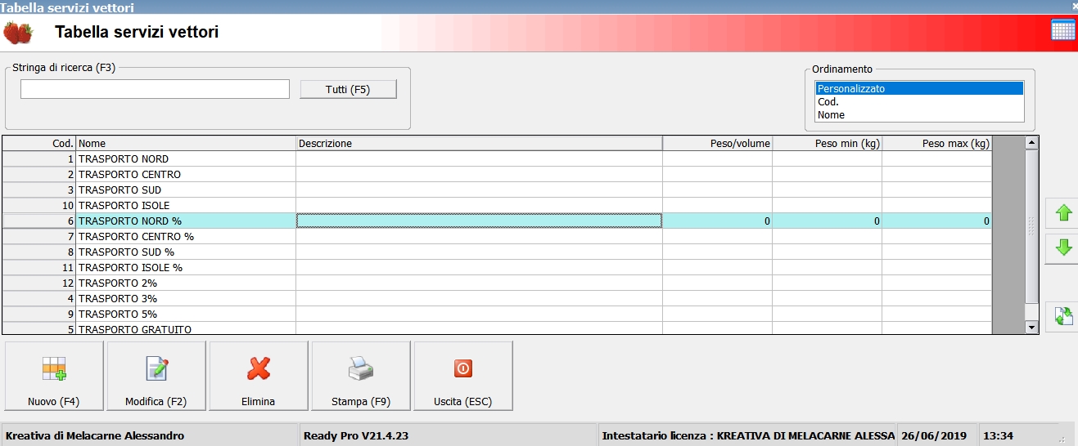
Task: Click the Uscita (ESC) button
Action: click(x=463, y=376)
